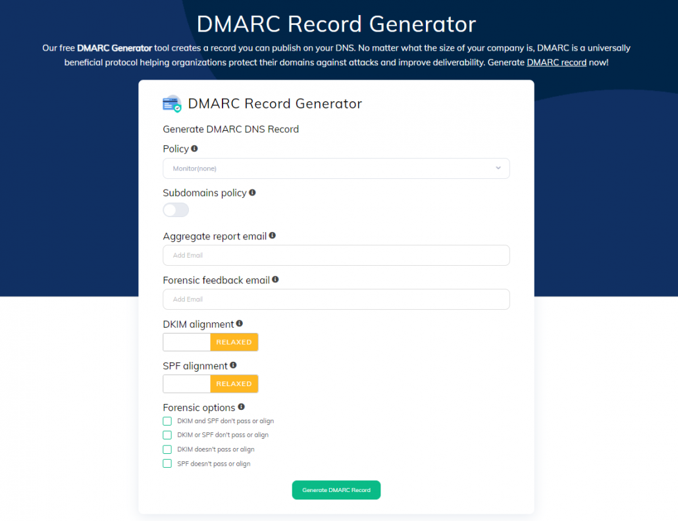Click the Generate DMARC Record button
678x521 pixels.
pos(336,489)
